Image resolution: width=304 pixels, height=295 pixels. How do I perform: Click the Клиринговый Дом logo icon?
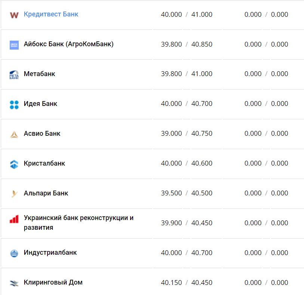14,283
